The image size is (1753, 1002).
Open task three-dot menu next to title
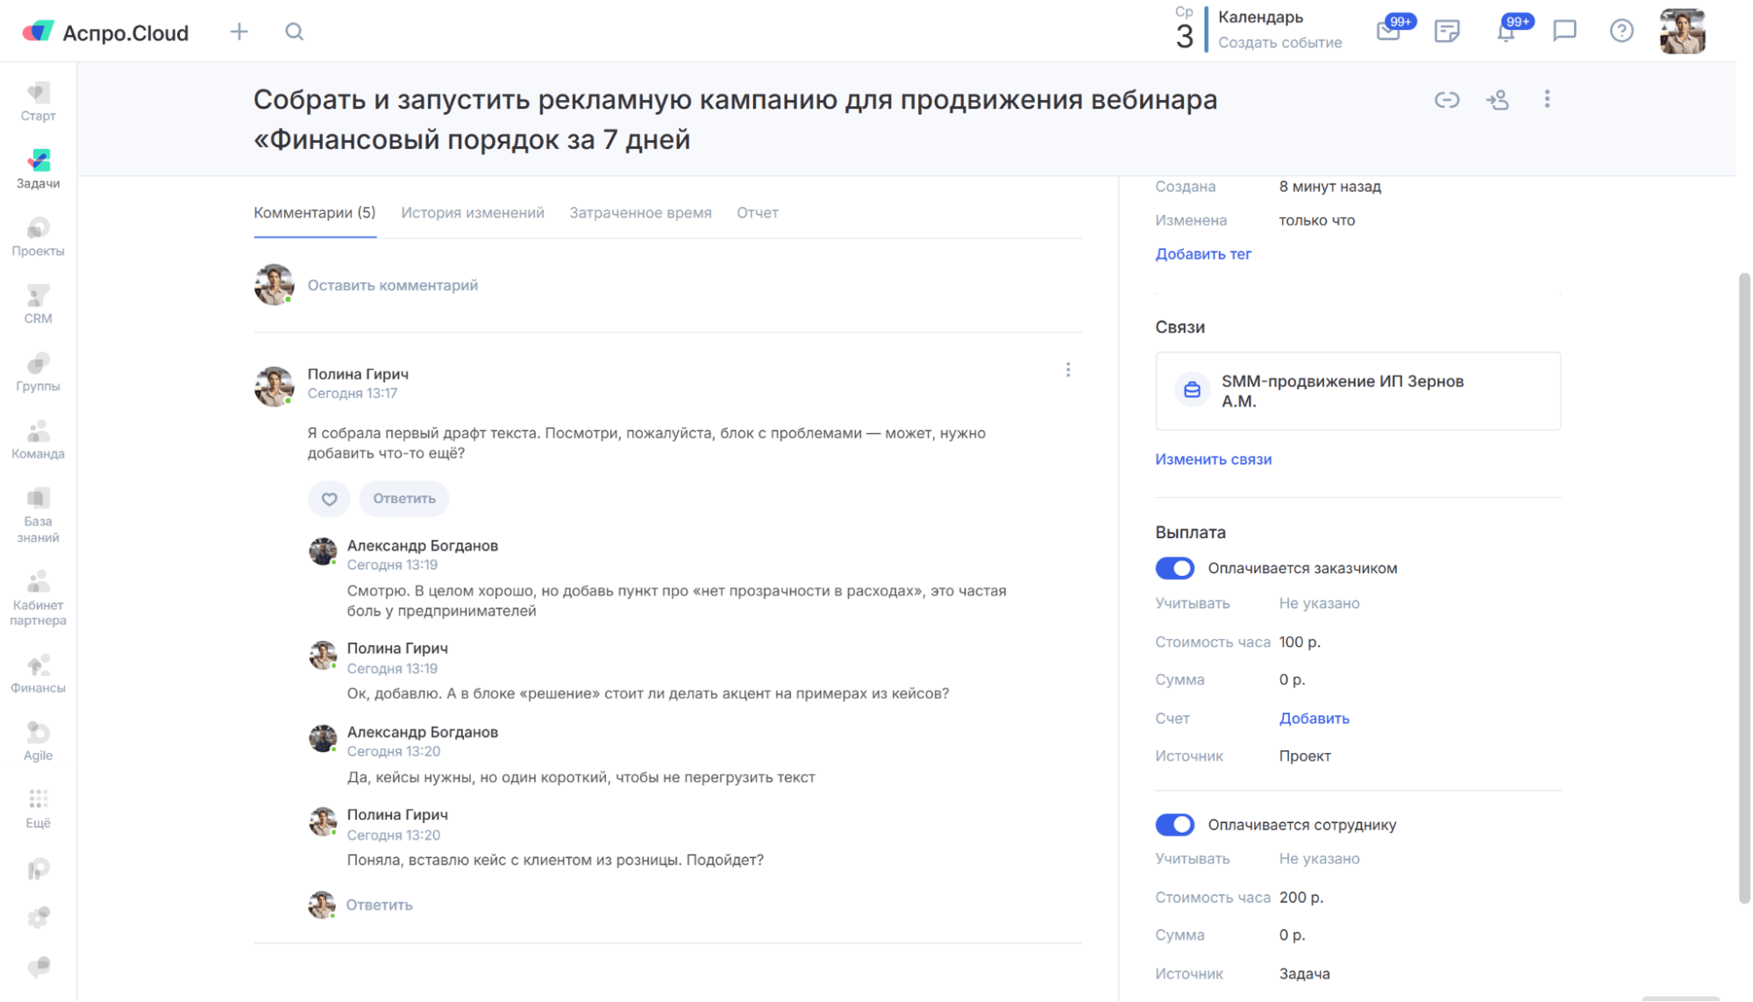click(x=1547, y=100)
